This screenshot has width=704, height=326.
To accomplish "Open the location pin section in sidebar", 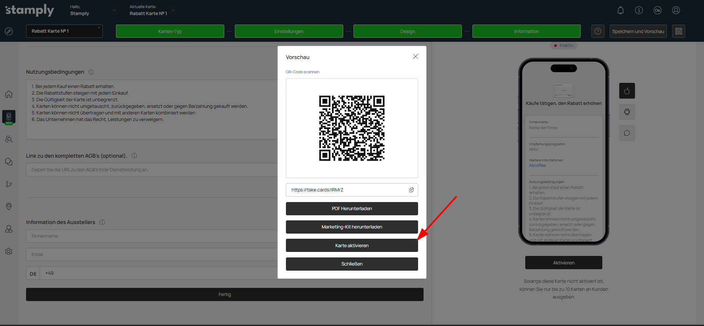I will pyautogui.click(x=9, y=206).
